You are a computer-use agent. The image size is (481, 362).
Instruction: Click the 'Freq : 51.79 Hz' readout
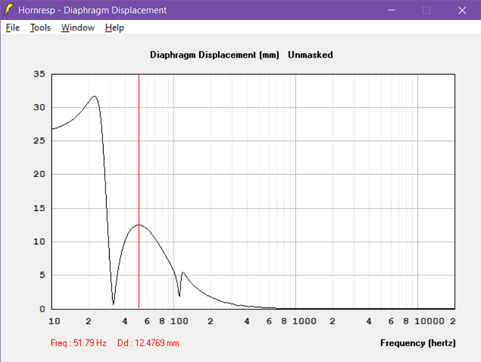79,343
